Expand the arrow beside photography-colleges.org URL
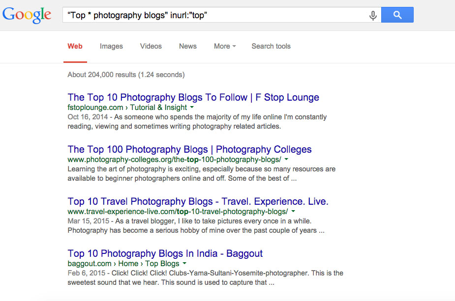455x301 pixels. pyautogui.click(x=286, y=160)
